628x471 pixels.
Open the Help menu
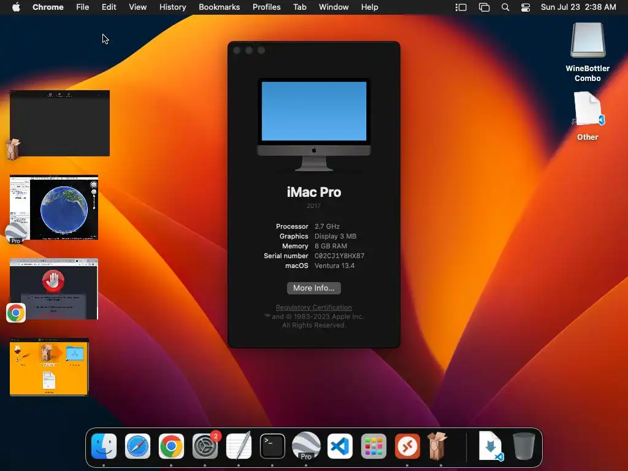(x=369, y=7)
